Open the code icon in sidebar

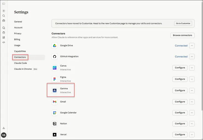4,42
